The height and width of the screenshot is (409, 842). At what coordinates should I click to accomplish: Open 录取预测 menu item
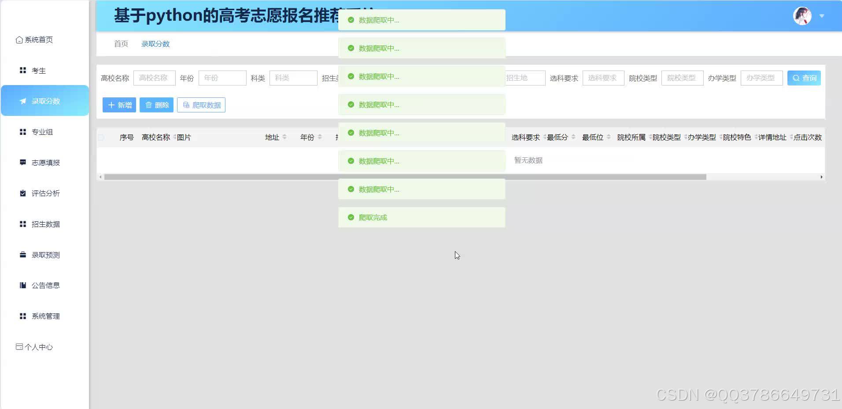tap(46, 255)
